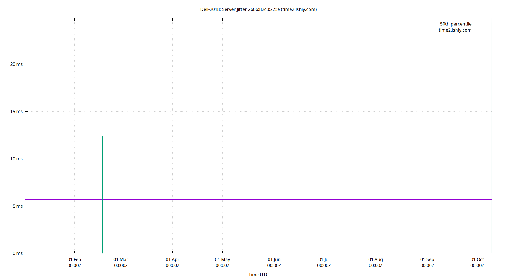Select the 01 Feb axis label
Image resolution: width=517 pixels, height=279 pixels.
[x=74, y=259]
